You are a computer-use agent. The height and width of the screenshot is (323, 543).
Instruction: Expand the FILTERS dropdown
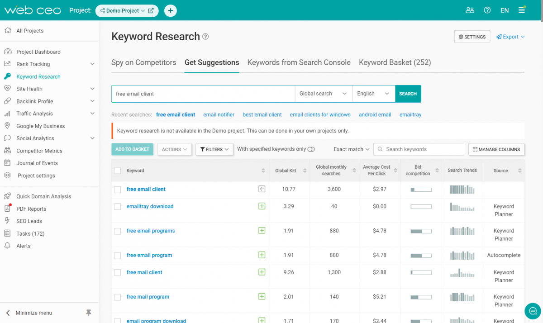214,149
